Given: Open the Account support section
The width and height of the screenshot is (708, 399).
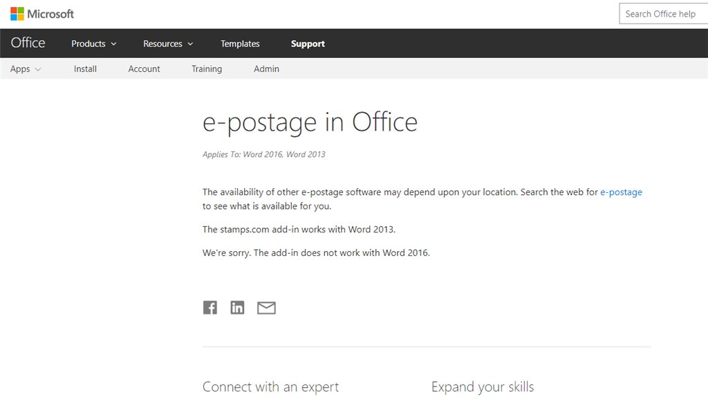Looking at the screenshot, I should [144, 69].
